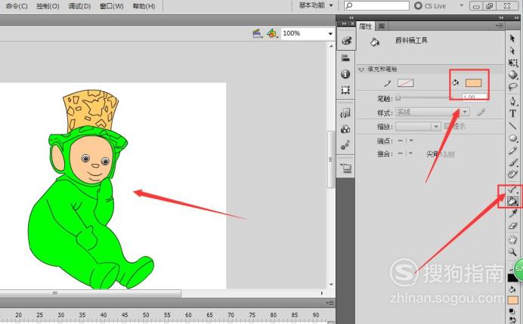This screenshot has width=523, height=324.
Task: Click the help search input field
Action: (x=376, y=6)
